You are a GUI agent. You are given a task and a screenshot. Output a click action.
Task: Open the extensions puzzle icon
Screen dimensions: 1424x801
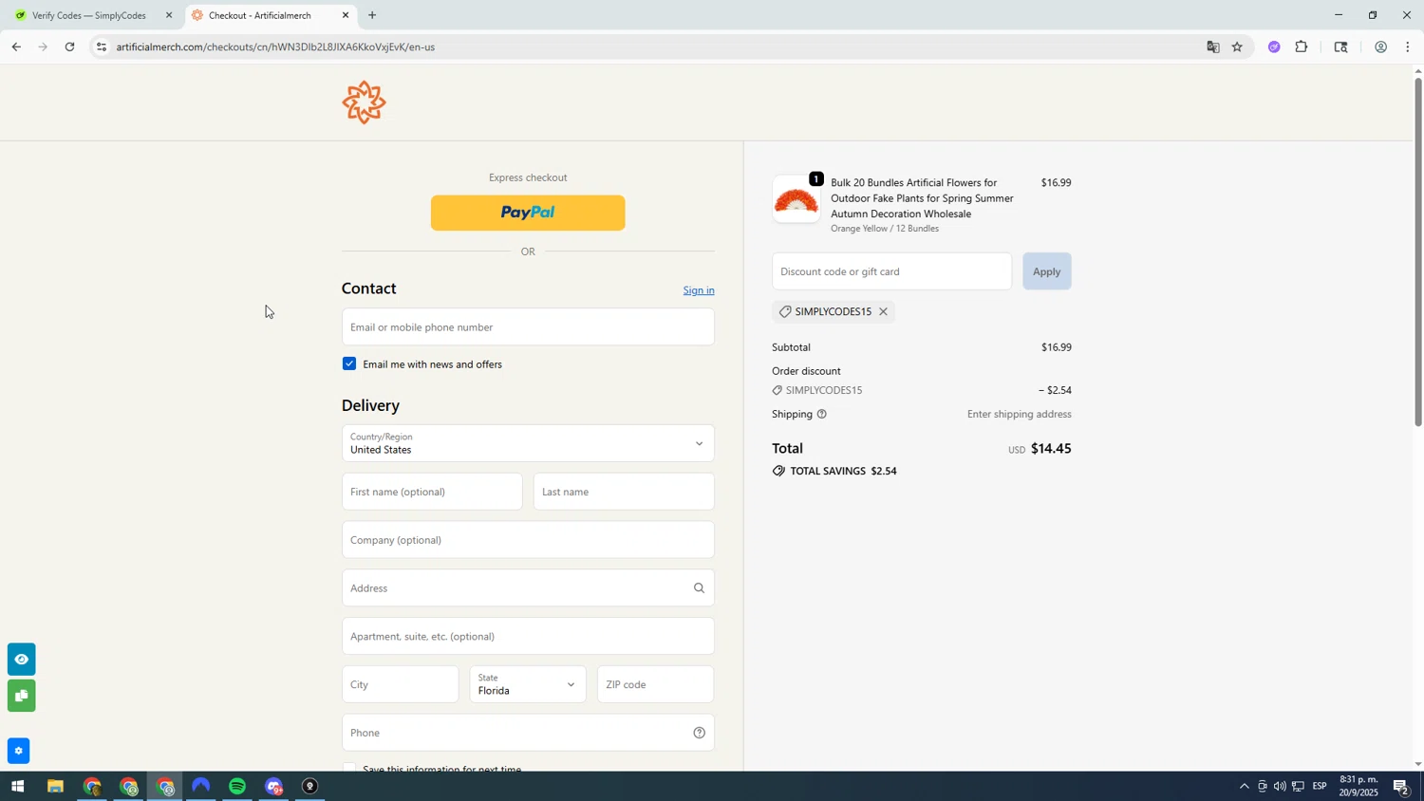(1302, 47)
